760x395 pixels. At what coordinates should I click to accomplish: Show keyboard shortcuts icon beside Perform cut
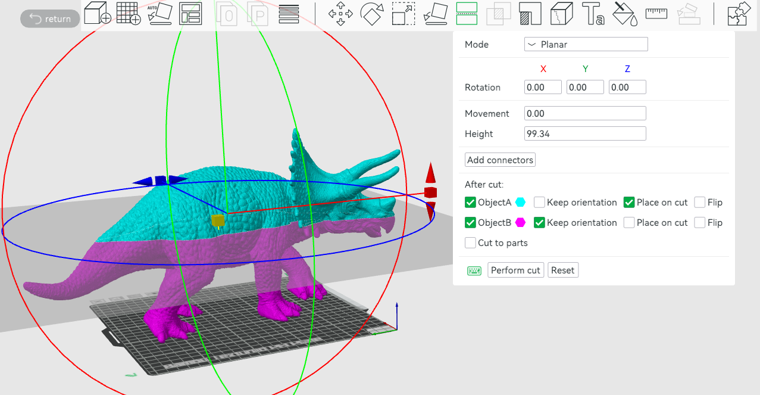point(474,270)
